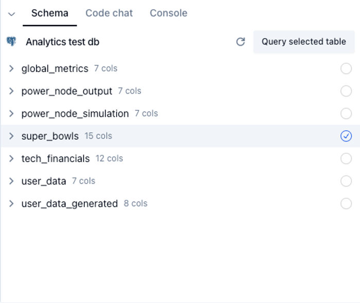Image resolution: width=360 pixels, height=303 pixels.
Task: Click the Query selected table button
Action: point(303,42)
